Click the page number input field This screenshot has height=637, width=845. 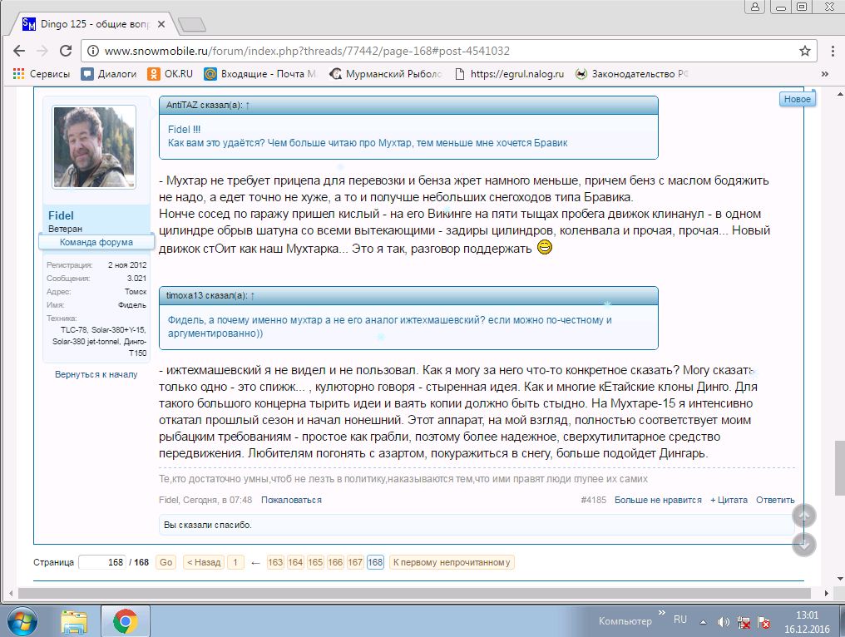[x=101, y=562]
